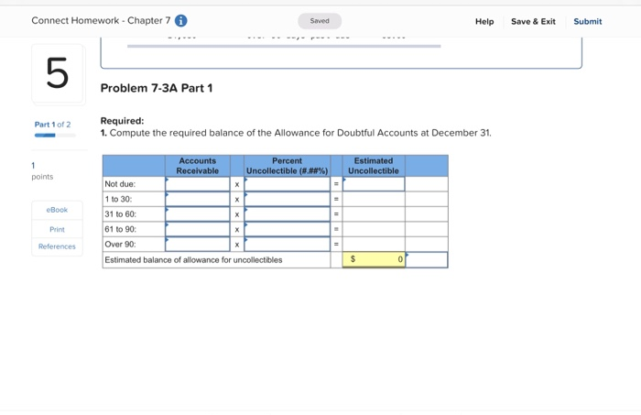Select the Over 90 Accounts Receivable cell
This screenshot has width=641, height=415.
(198, 245)
